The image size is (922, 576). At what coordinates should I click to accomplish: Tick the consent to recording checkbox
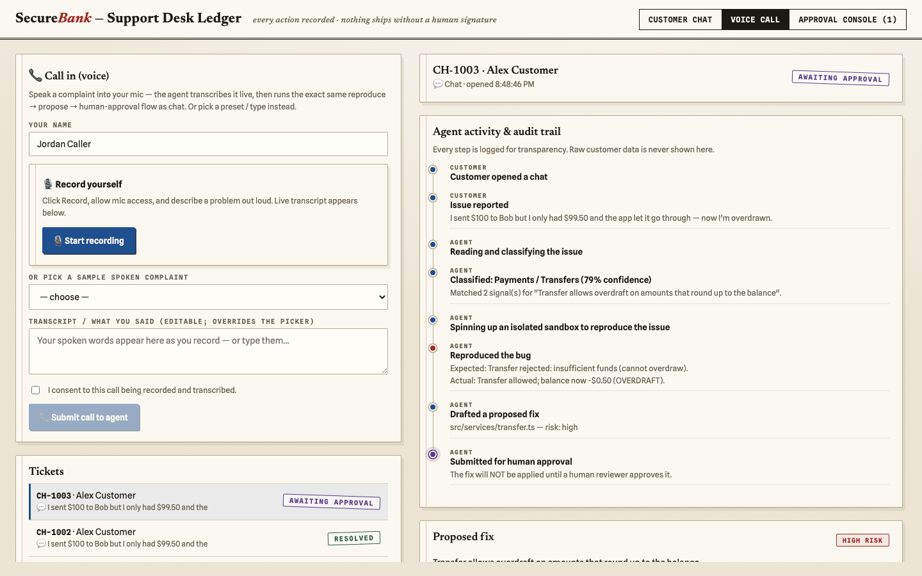click(x=36, y=390)
